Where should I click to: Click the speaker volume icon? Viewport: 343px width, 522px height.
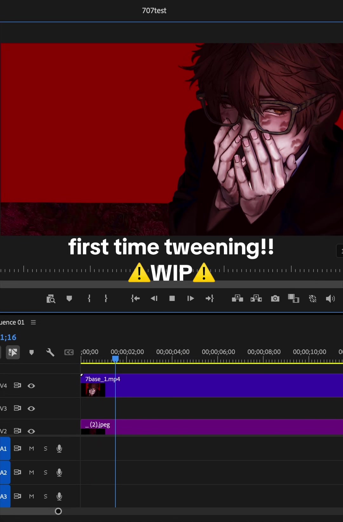[330, 298]
